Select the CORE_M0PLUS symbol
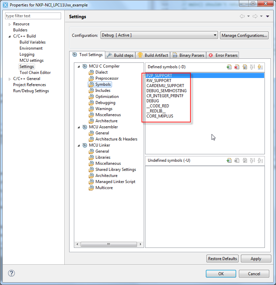The image size is (276, 285). tap(160, 116)
